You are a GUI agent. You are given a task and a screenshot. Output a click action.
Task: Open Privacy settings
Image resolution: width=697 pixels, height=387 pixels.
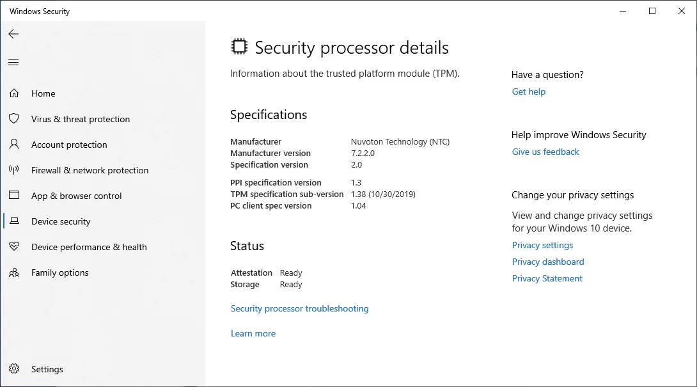(x=542, y=245)
